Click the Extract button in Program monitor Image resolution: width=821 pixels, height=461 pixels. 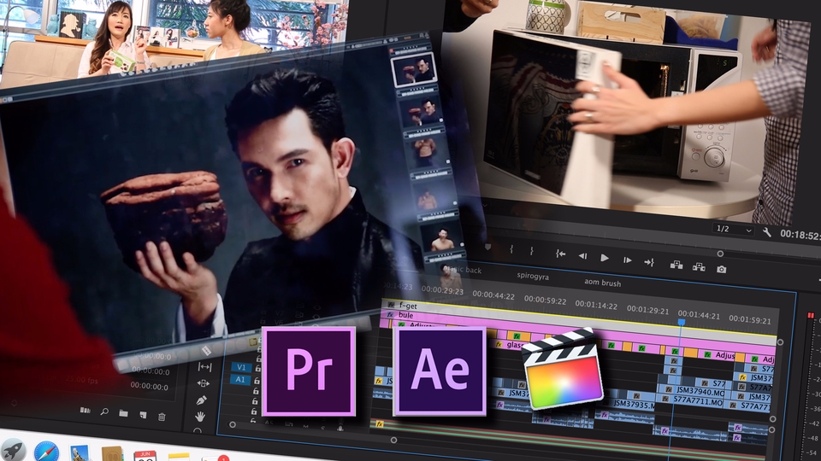point(699,267)
